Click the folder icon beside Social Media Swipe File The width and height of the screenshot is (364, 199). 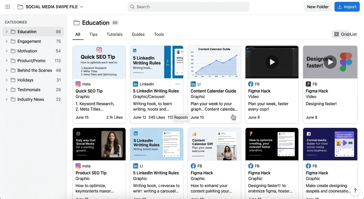(x=20, y=7)
